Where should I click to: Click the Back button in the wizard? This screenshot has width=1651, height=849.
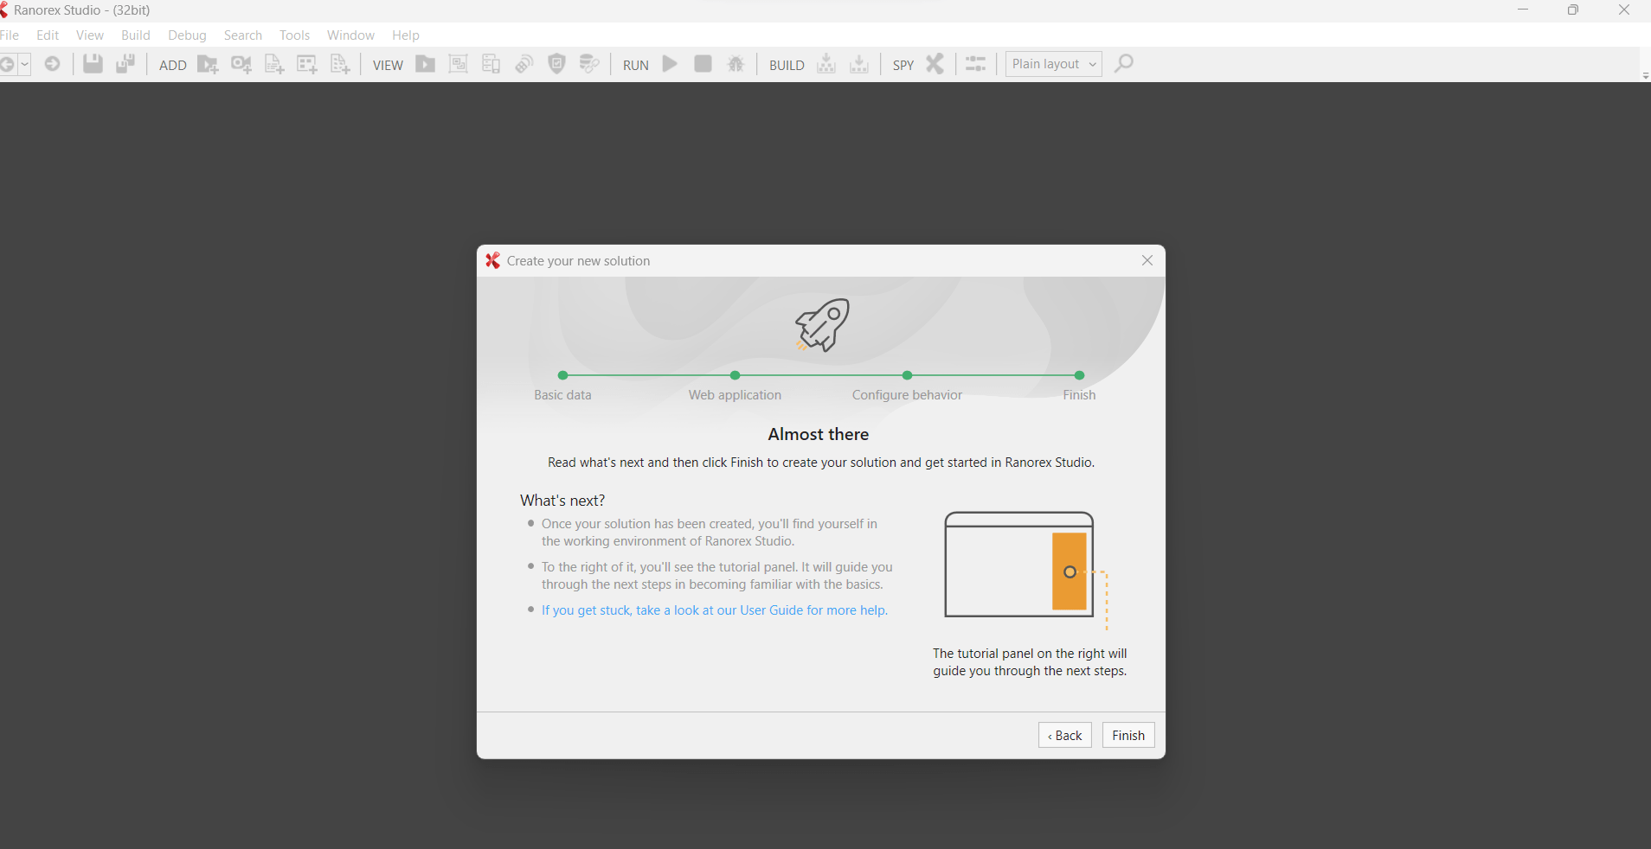1063,735
